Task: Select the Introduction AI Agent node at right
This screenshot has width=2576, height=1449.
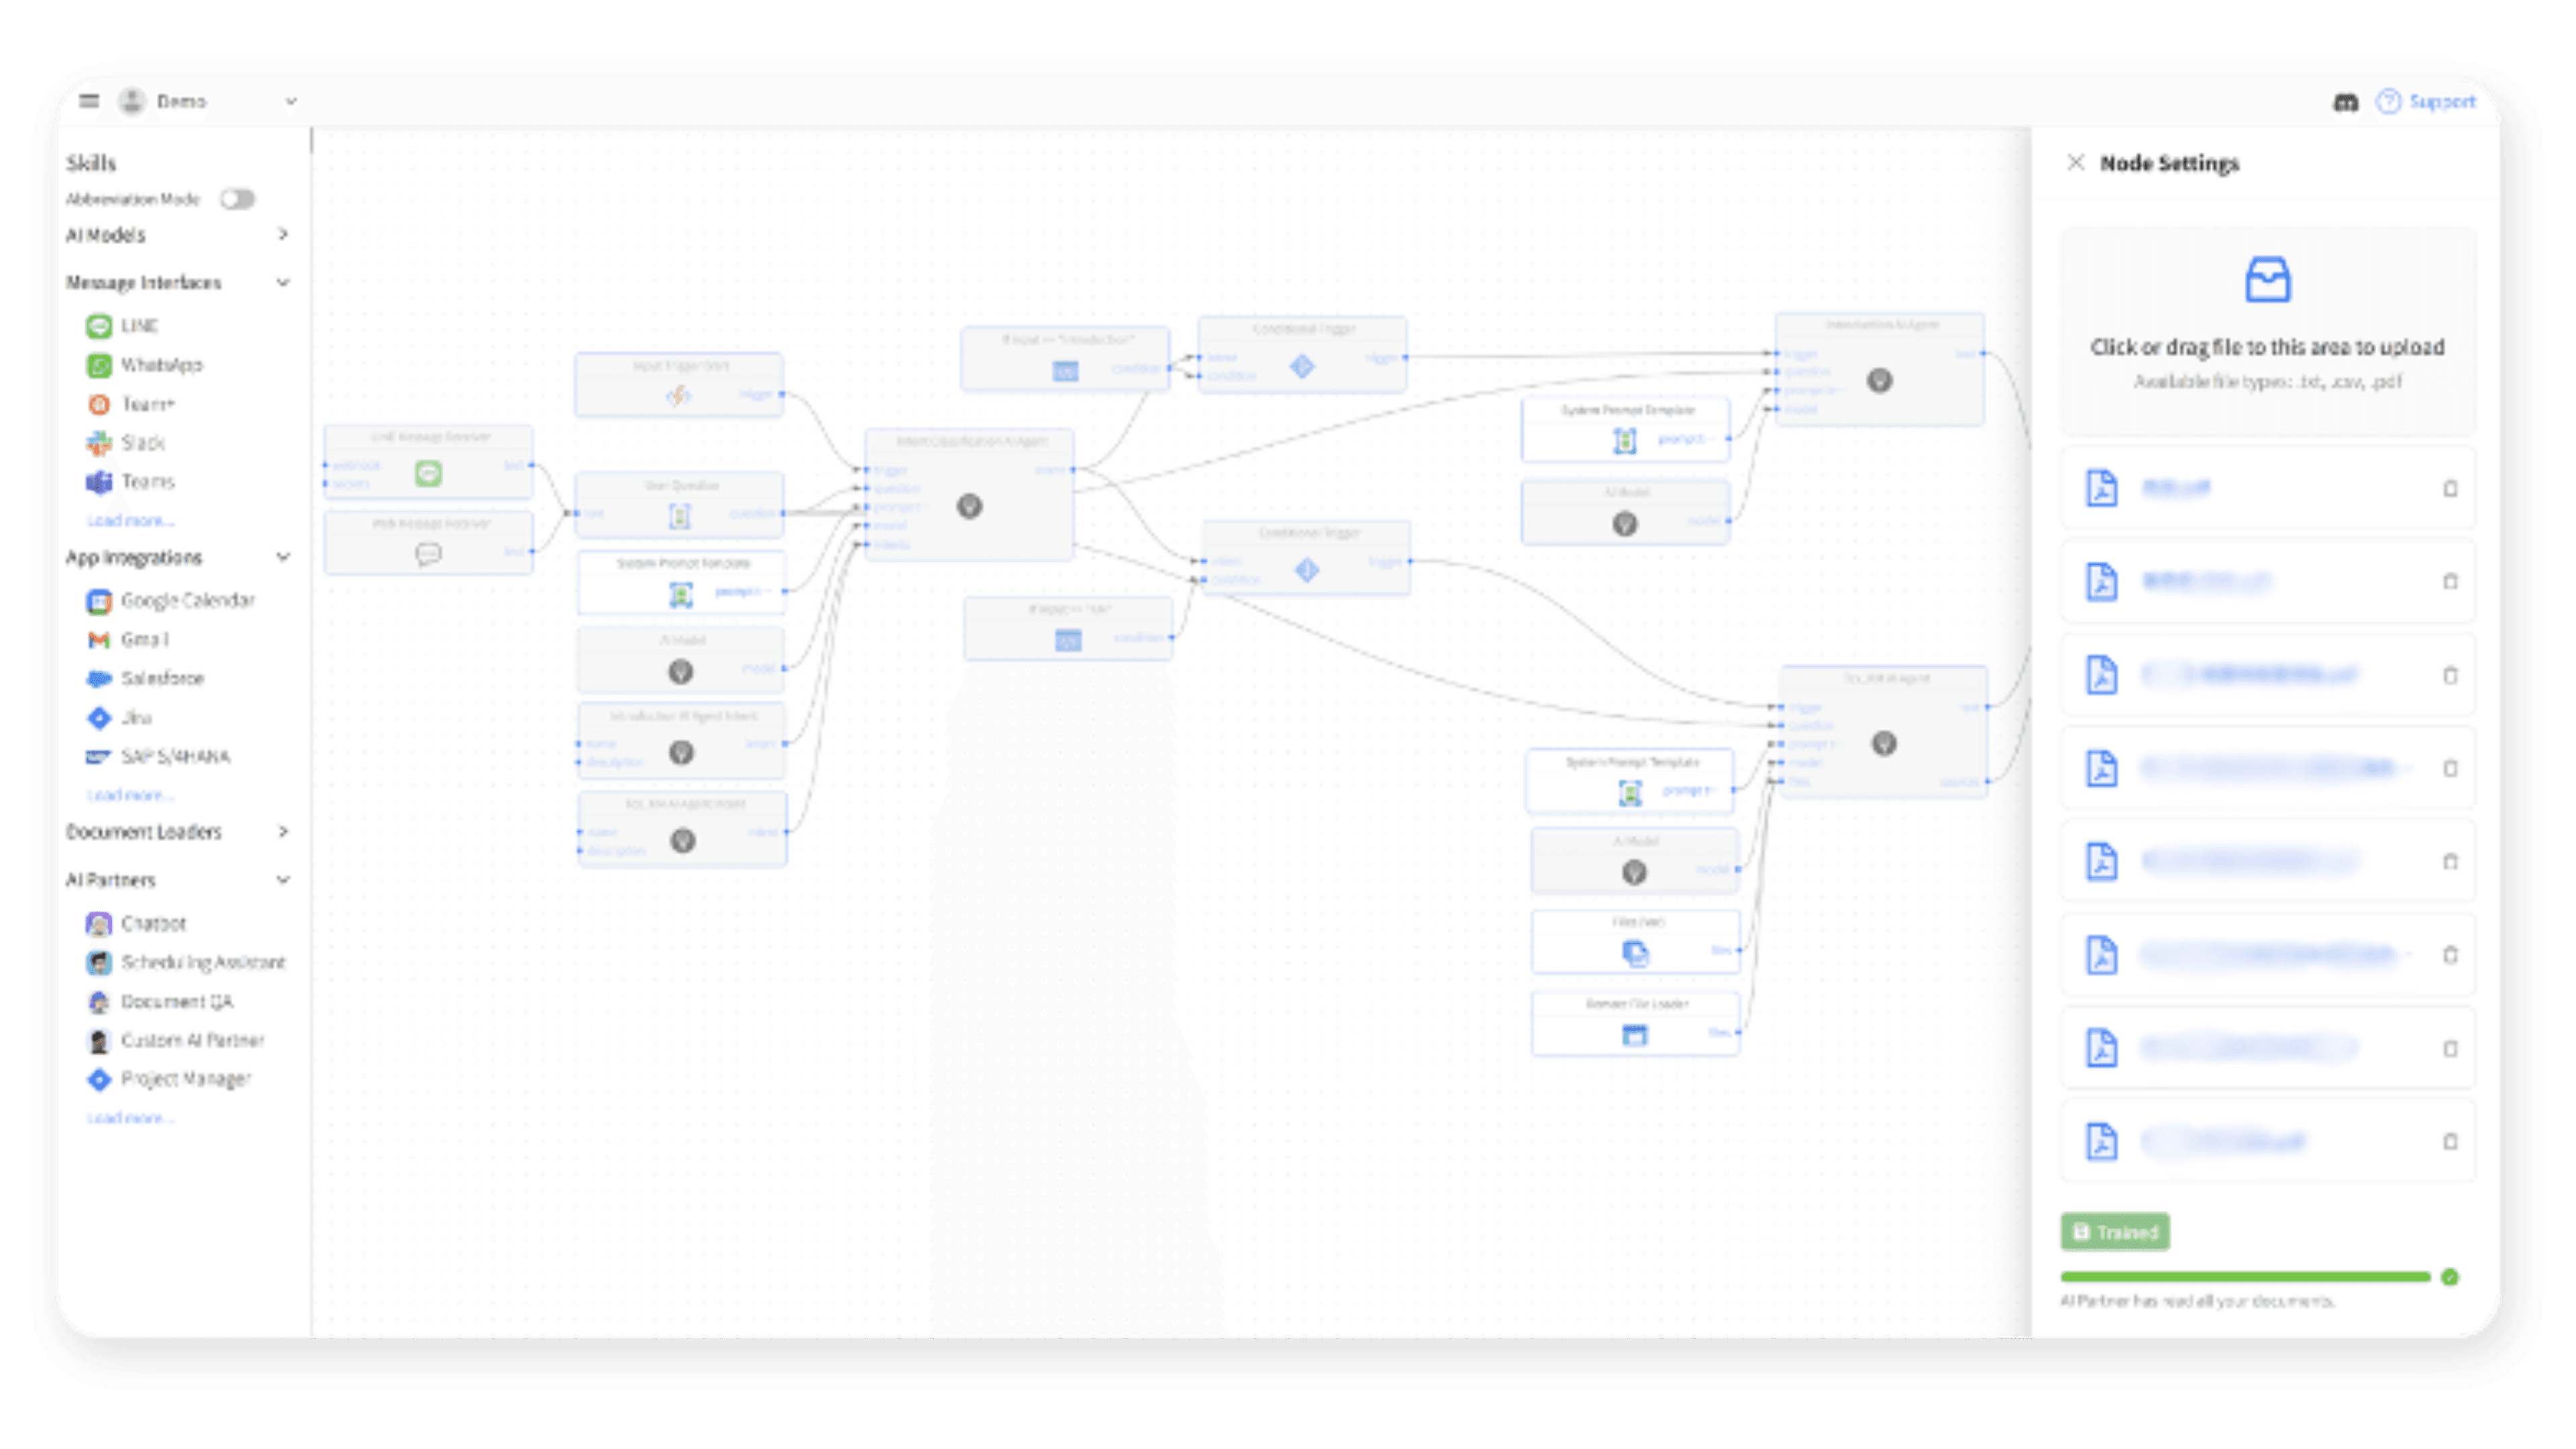Action: (x=1880, y=370)
